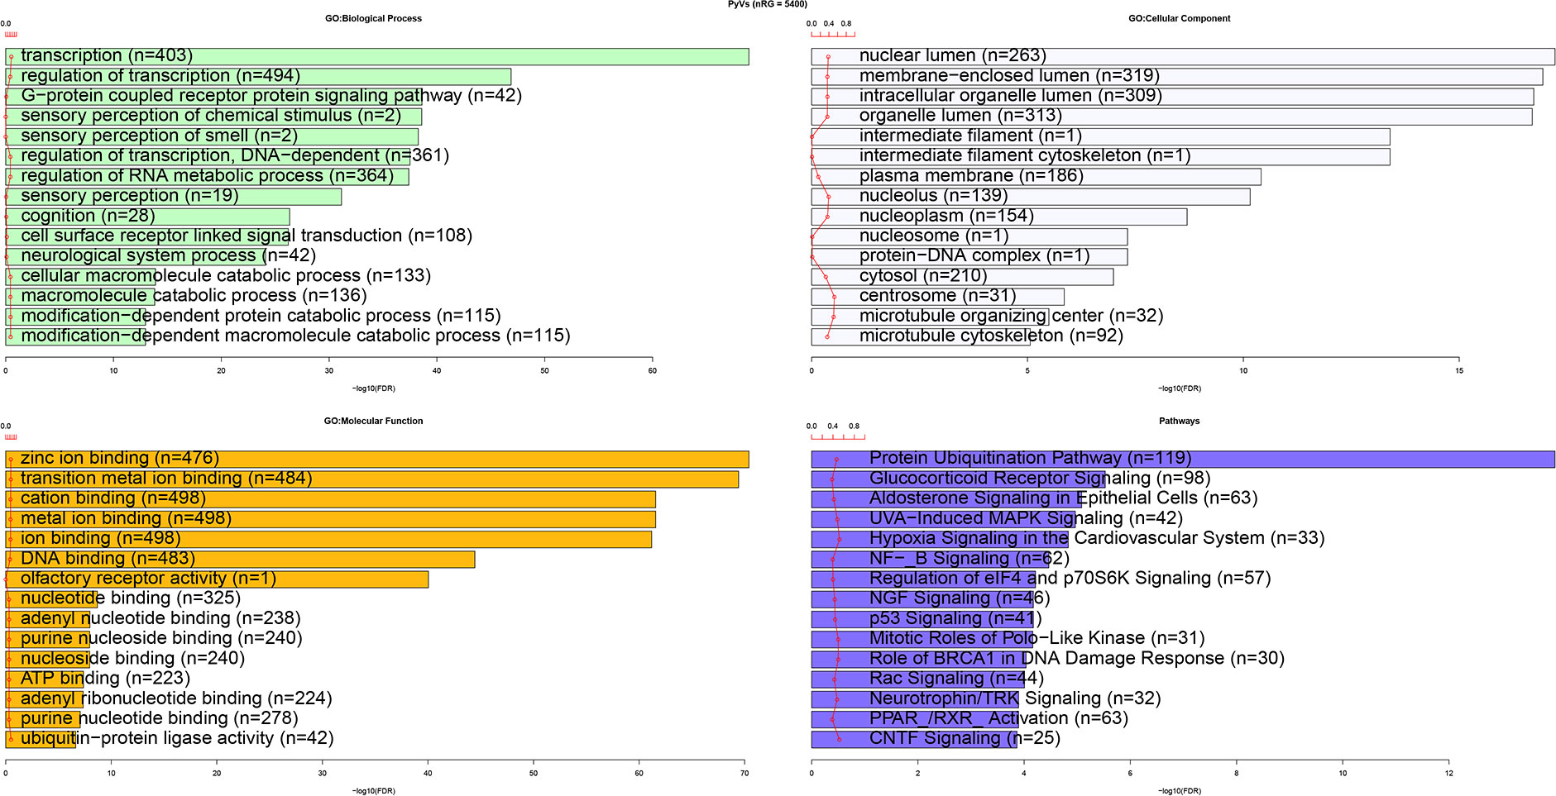Click the 'transcription (n=403)' bar label
This screenshot has width=1556, height=796.
tap(107, 55)
